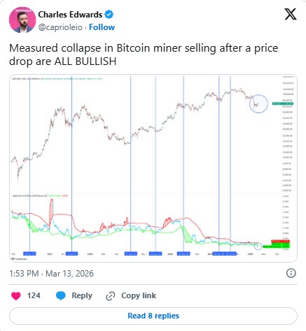Click the green current price label
The height and width of the screenshot is (331, 306).
[283, 103]
